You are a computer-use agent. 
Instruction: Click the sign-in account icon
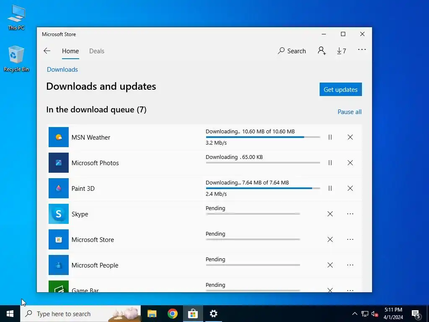(322, 51)
